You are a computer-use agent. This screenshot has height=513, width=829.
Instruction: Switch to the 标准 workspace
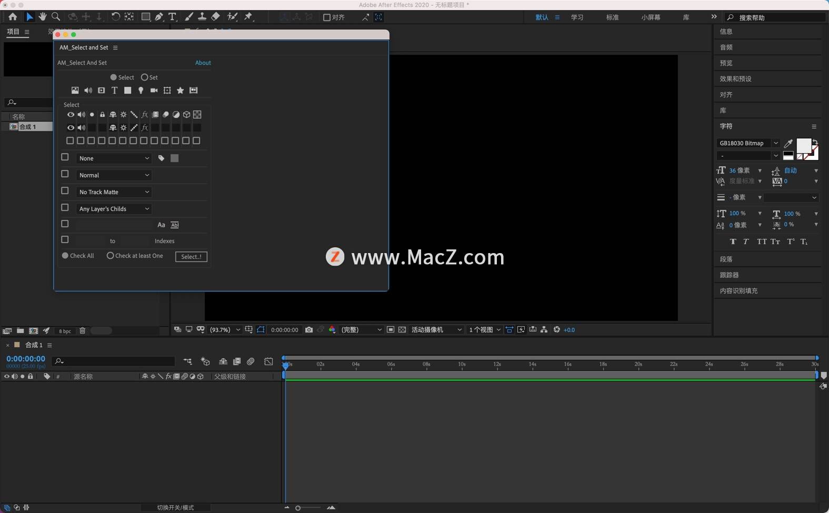[x=612, y=17]
